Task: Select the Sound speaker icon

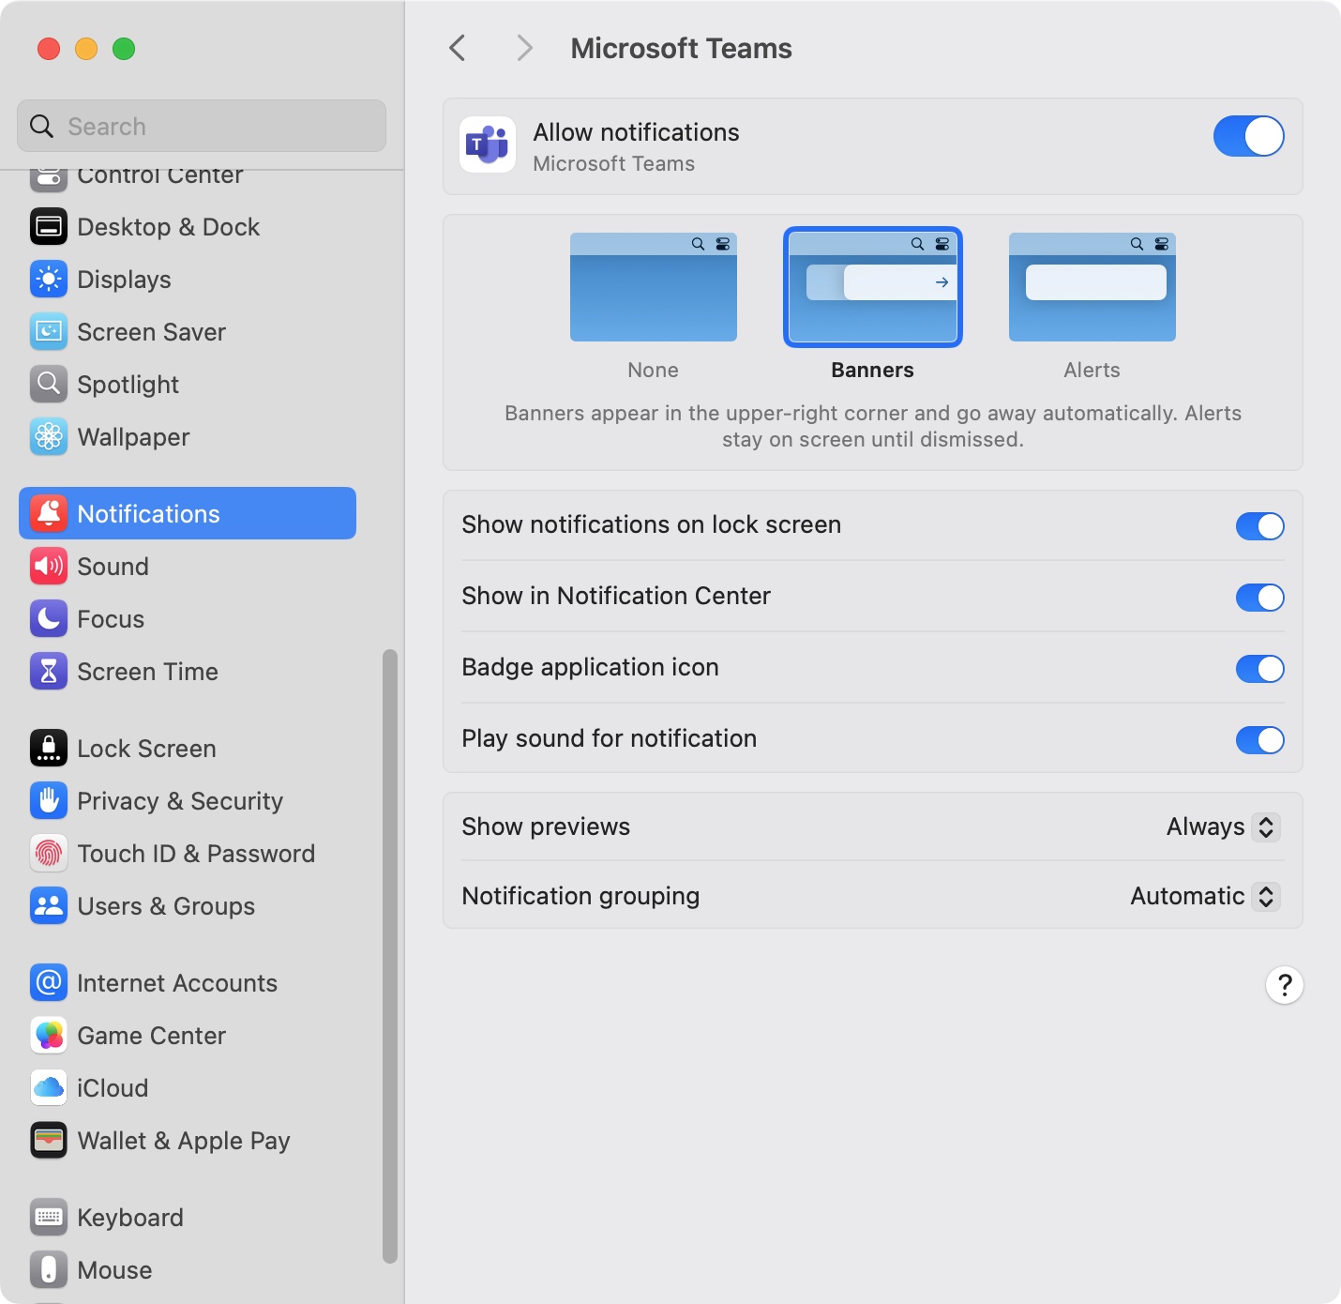Action: click(49, 567)
